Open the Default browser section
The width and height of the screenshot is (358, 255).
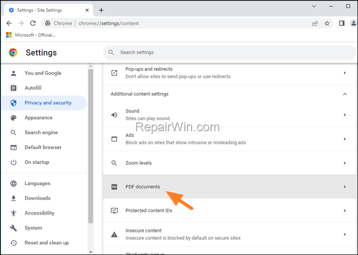pyautogui.click(x=44, y=147)
